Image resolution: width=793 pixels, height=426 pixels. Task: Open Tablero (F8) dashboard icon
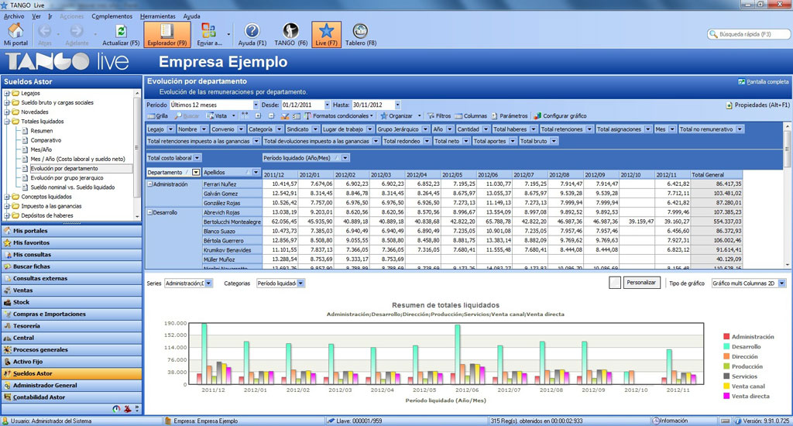360,31
